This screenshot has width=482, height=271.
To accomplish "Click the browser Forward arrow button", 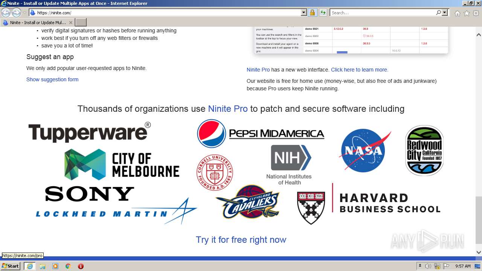I will [16, 12].
